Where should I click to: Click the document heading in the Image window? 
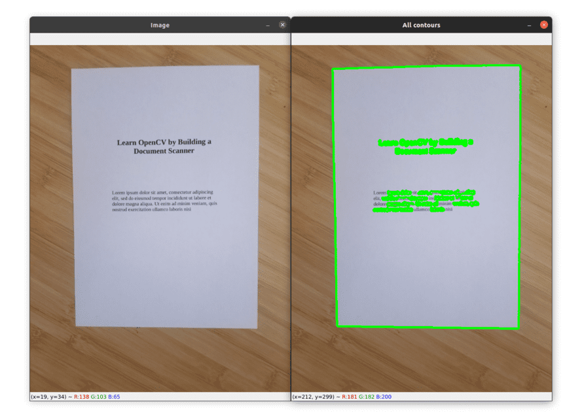tap(164, 146)
